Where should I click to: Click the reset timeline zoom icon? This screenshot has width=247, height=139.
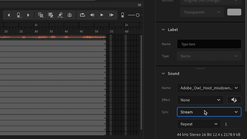click(x=123, y=15)
